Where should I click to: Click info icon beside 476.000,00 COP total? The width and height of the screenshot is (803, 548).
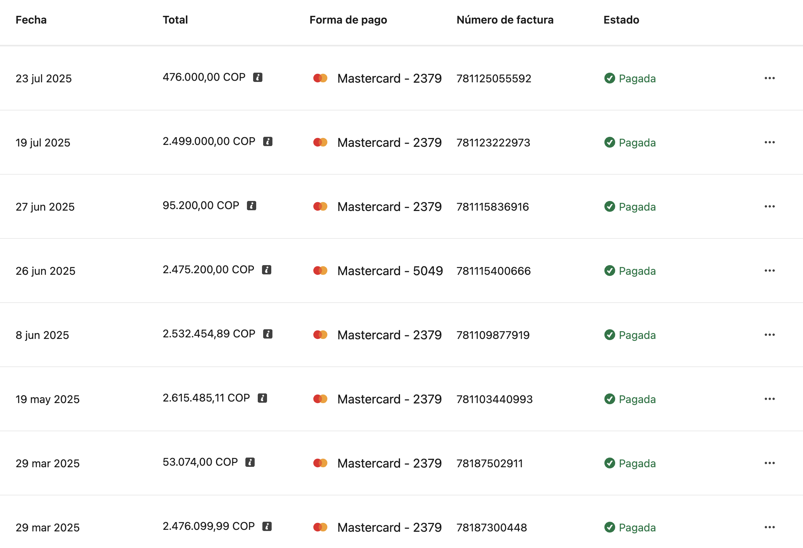pyautogui.click(x=258, y=77)
